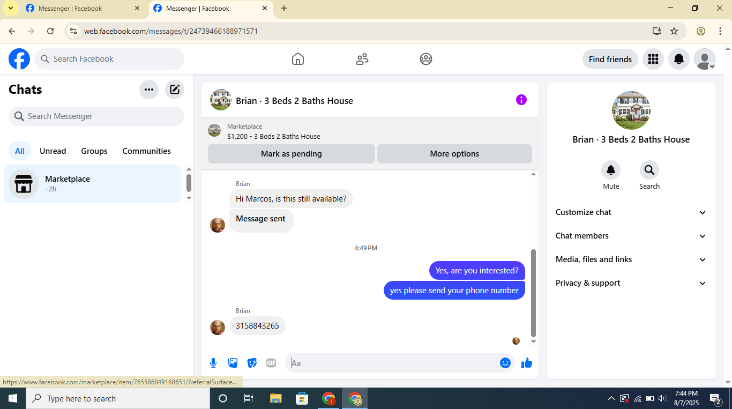Viewport: 732px width, 409px height.
Task: Open the Windows Start menu
Action: (13, 398)
